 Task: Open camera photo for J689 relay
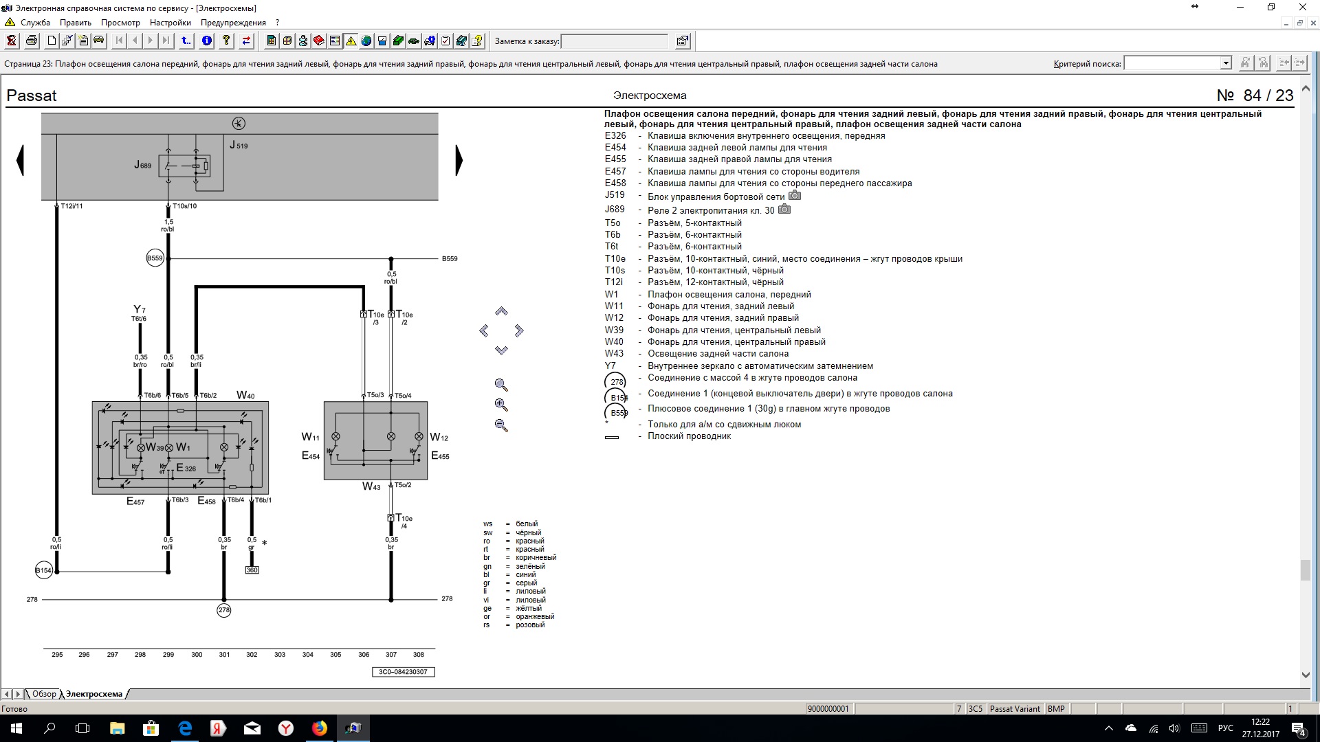coord(784,210)
